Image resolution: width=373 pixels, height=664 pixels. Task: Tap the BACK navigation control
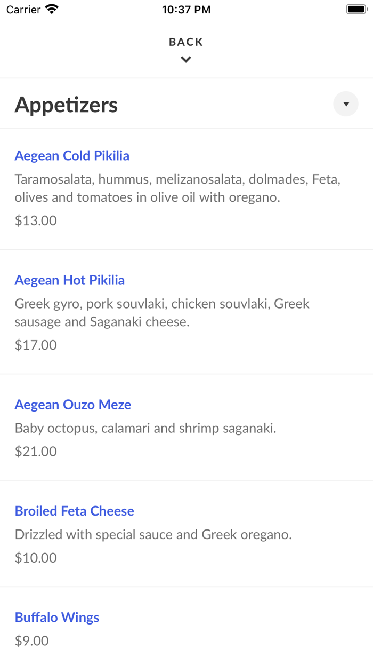point(185,42)
